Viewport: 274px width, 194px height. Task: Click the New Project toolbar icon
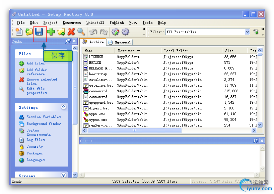19,32
